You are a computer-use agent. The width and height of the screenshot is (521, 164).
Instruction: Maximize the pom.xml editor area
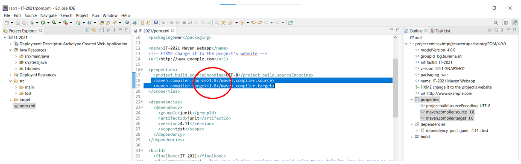point(398,30)
